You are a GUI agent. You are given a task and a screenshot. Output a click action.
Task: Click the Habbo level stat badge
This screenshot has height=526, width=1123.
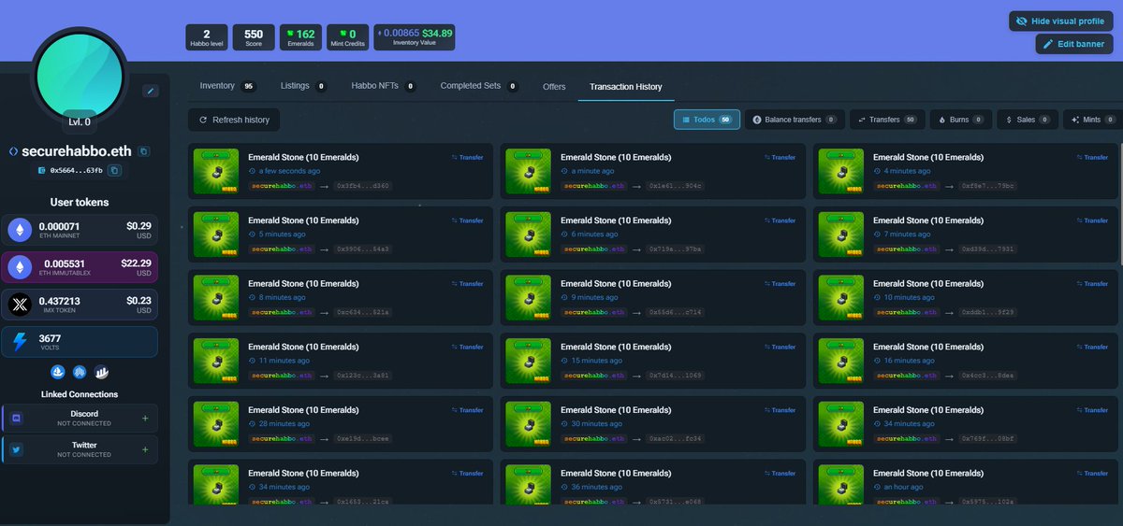(206, 37)
